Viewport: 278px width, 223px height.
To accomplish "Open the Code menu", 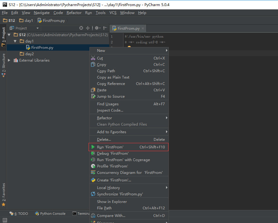I will click(58, 13).
